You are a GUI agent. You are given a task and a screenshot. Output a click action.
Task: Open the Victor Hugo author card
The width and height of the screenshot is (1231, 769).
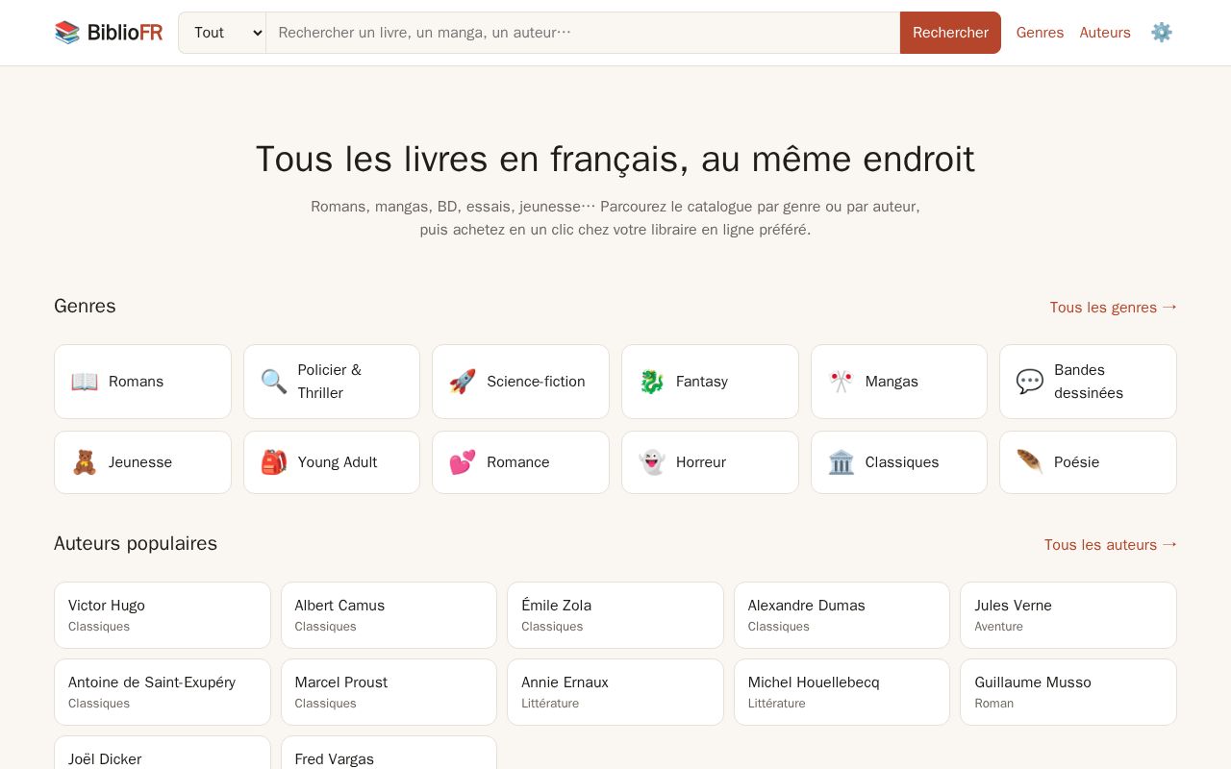[163, 615]
